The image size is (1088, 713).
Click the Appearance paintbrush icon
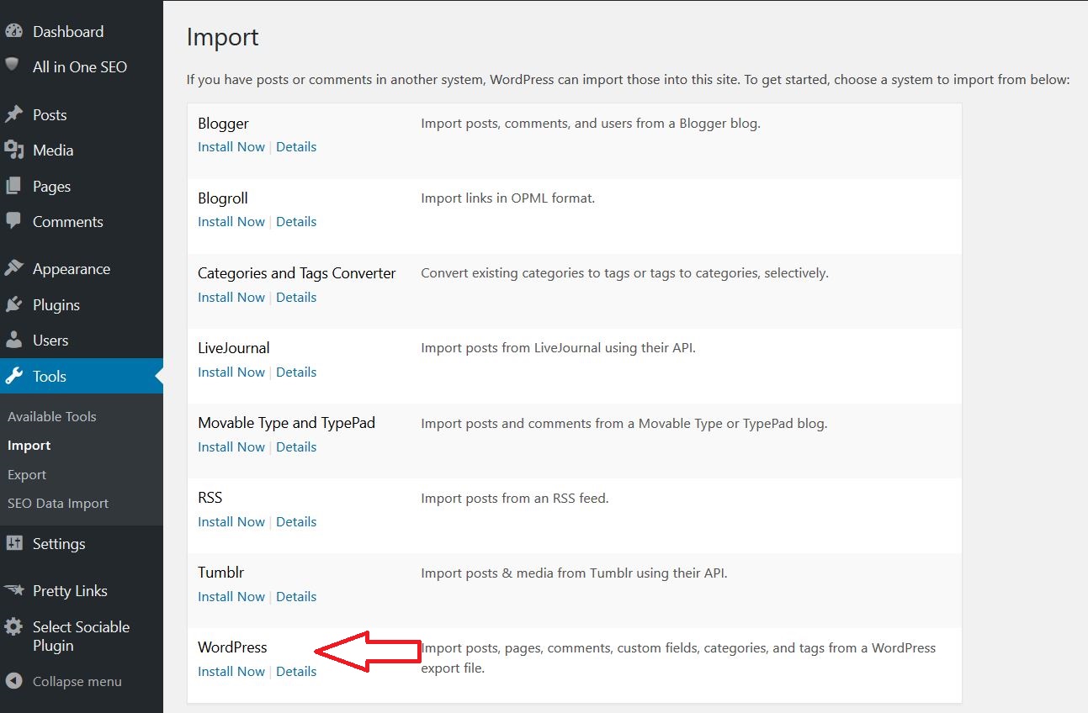point(13,268)
